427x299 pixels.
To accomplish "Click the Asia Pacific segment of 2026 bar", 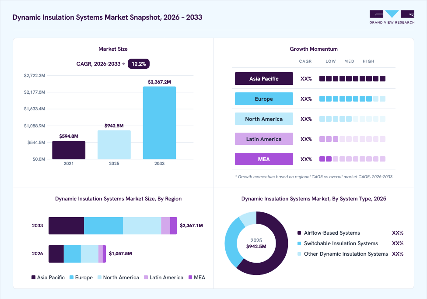I will [56, 254].
